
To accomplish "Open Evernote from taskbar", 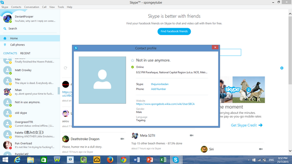I will click(x=83, y=160).
